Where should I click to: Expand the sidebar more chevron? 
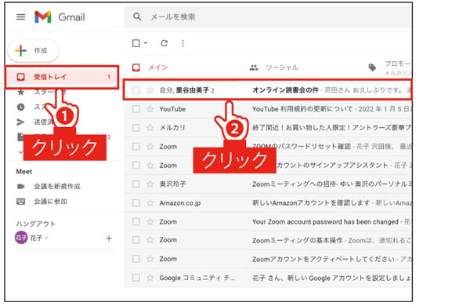pos(20,152)
